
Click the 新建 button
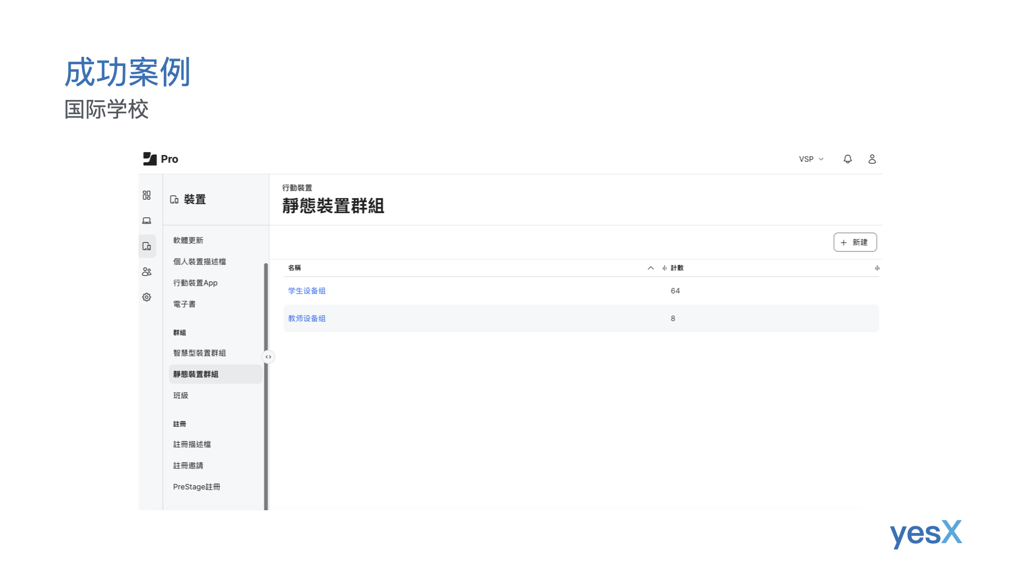(855, 242)
